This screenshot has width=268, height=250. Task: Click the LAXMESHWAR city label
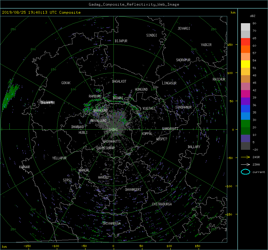105,148
